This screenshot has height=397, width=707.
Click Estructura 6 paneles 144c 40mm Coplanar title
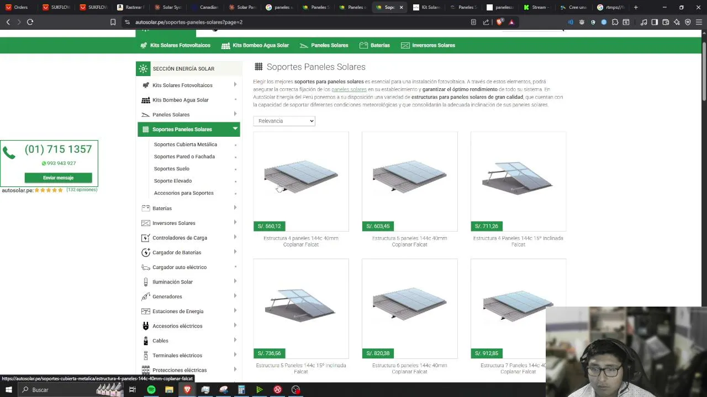point(409,368)
